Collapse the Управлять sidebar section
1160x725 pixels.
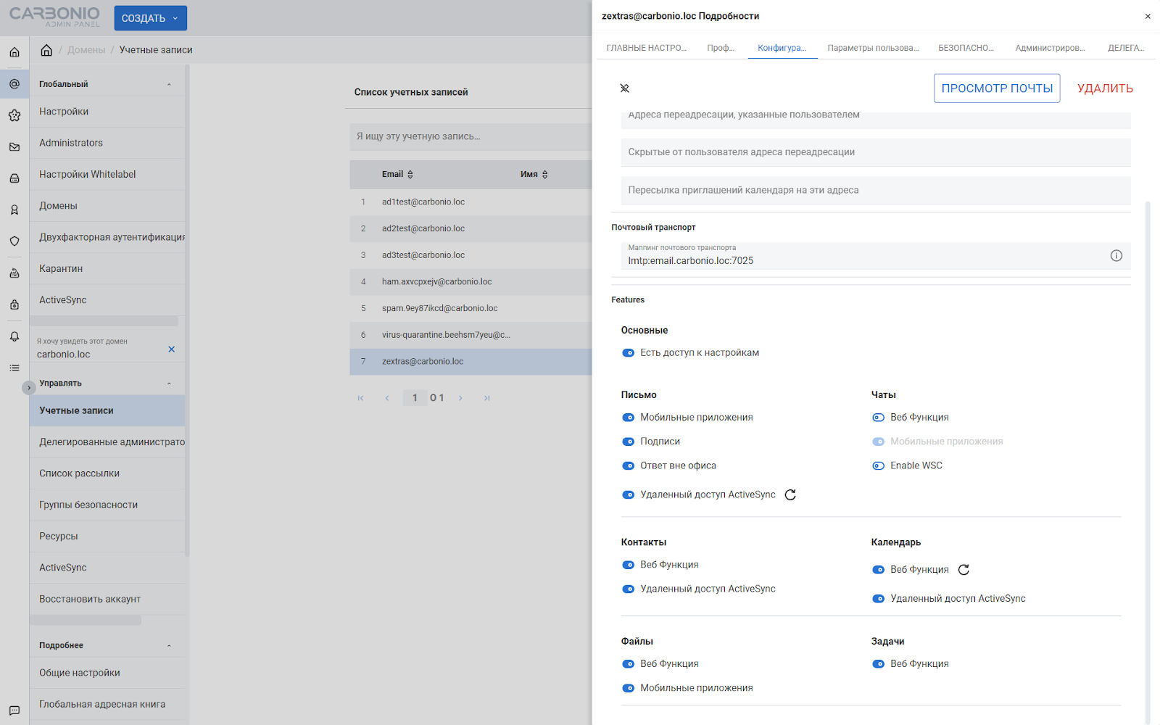point(169,384)
